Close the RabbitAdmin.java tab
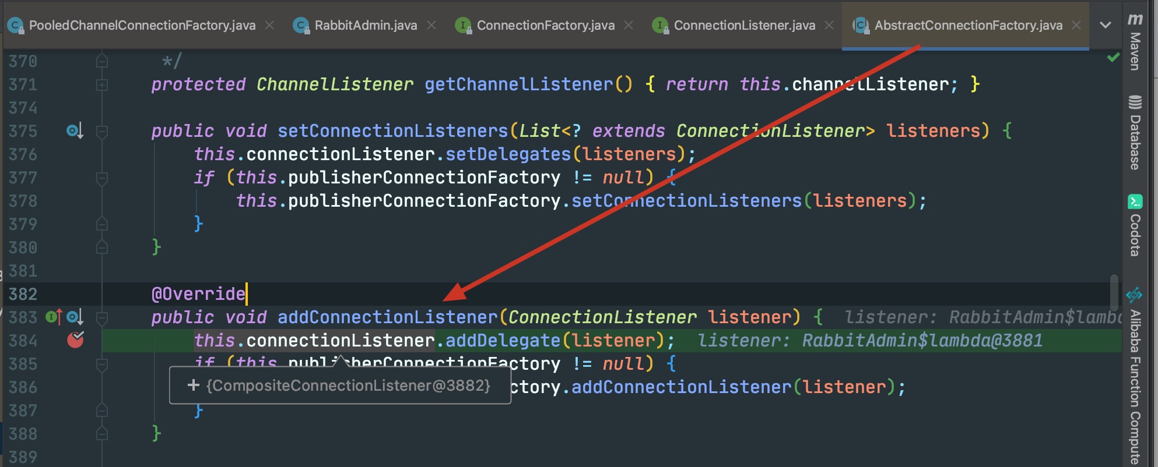Image resolution: width=1158 pixels, height=467 pixels. click(431, 25)
